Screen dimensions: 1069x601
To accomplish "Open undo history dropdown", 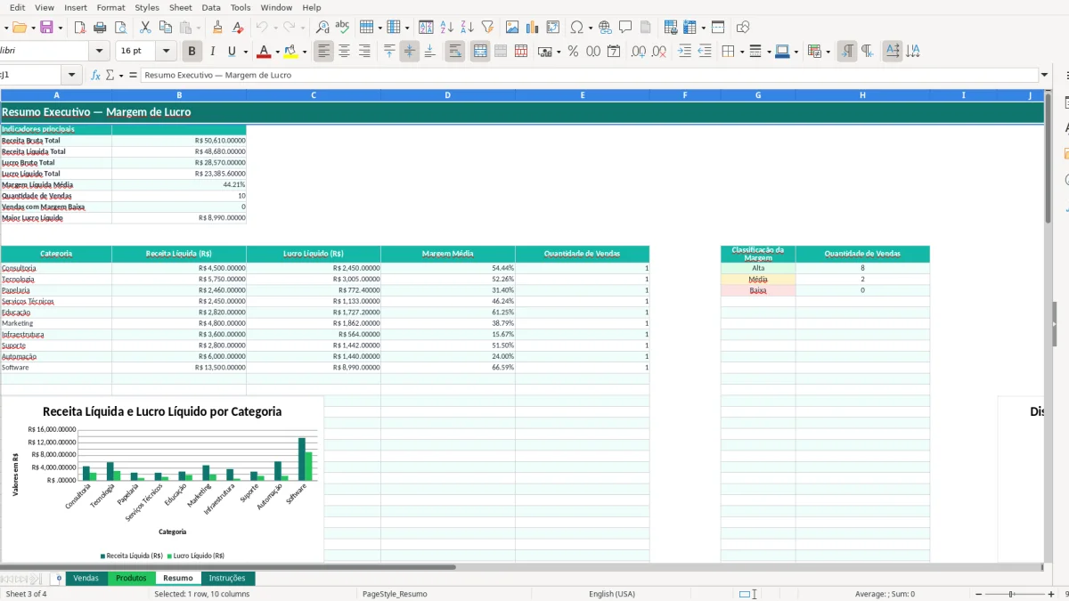I will [276, 28].
